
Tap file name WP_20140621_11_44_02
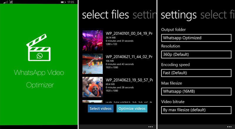coord(129,57)
